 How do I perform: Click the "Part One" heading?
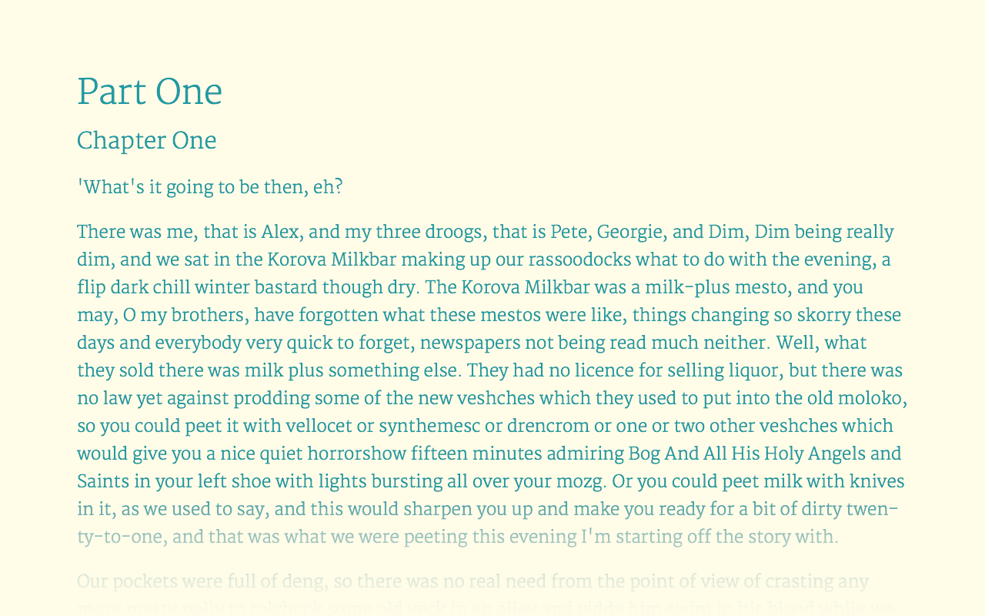coord(149,92)
